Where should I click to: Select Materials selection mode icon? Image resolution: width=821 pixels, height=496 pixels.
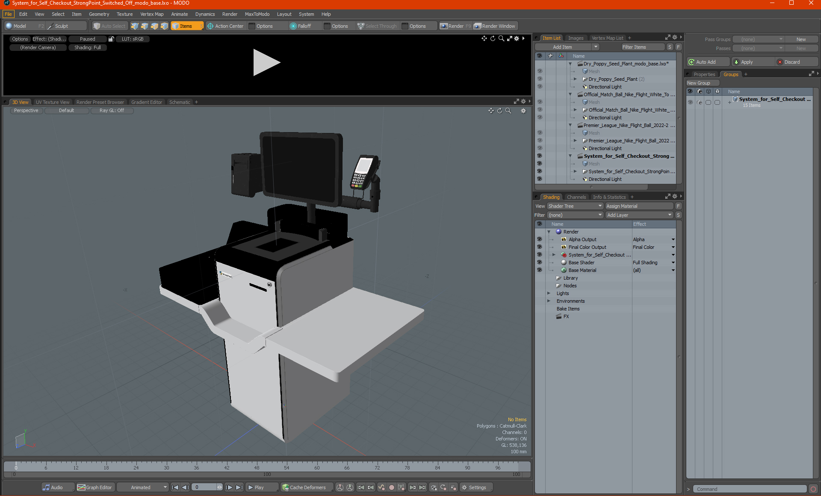coord(164,26)
